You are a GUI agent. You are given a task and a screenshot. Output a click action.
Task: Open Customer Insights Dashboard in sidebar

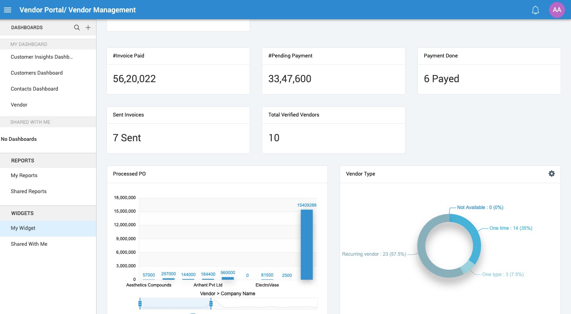coord(41,57)
